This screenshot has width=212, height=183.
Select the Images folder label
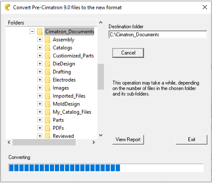point(61,88)
